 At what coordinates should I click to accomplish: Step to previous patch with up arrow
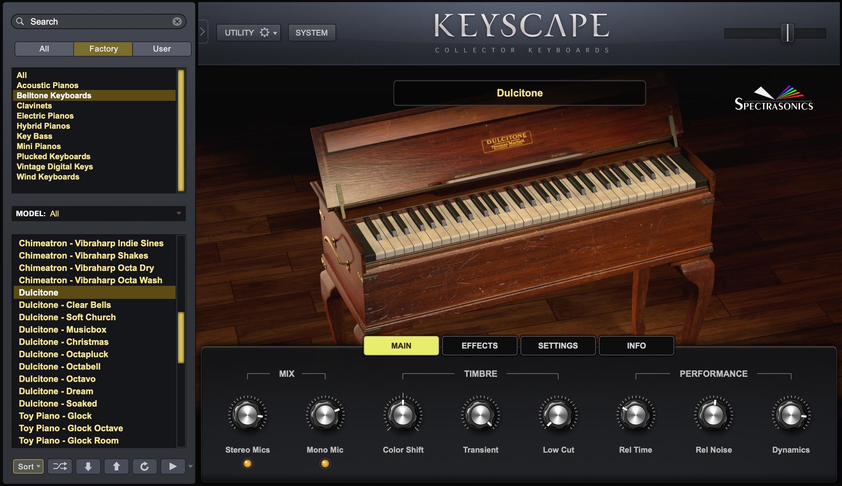pos(117,466)
